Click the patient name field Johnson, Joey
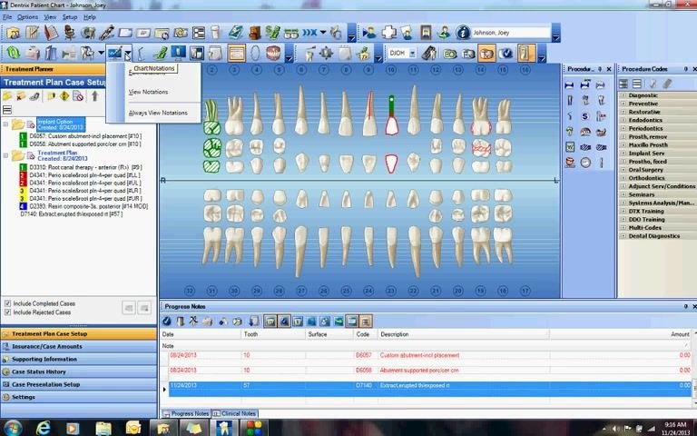Viewport: 697px width, 436px height. (x=510, y=33)
